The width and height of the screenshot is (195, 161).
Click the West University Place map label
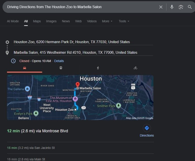(x=47, y=108)
